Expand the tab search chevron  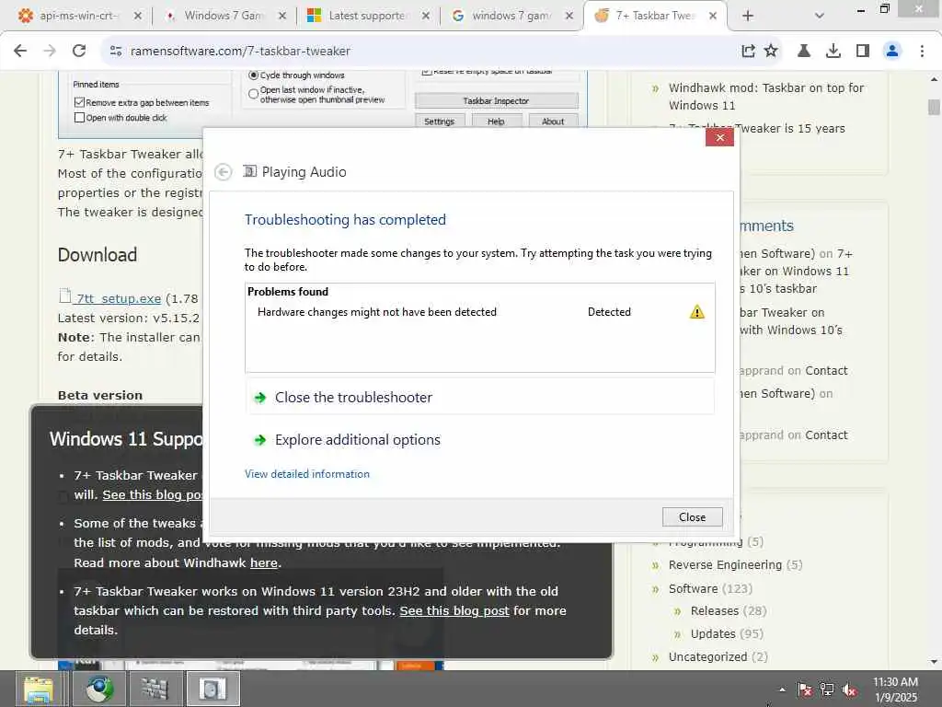pos(819,17)
